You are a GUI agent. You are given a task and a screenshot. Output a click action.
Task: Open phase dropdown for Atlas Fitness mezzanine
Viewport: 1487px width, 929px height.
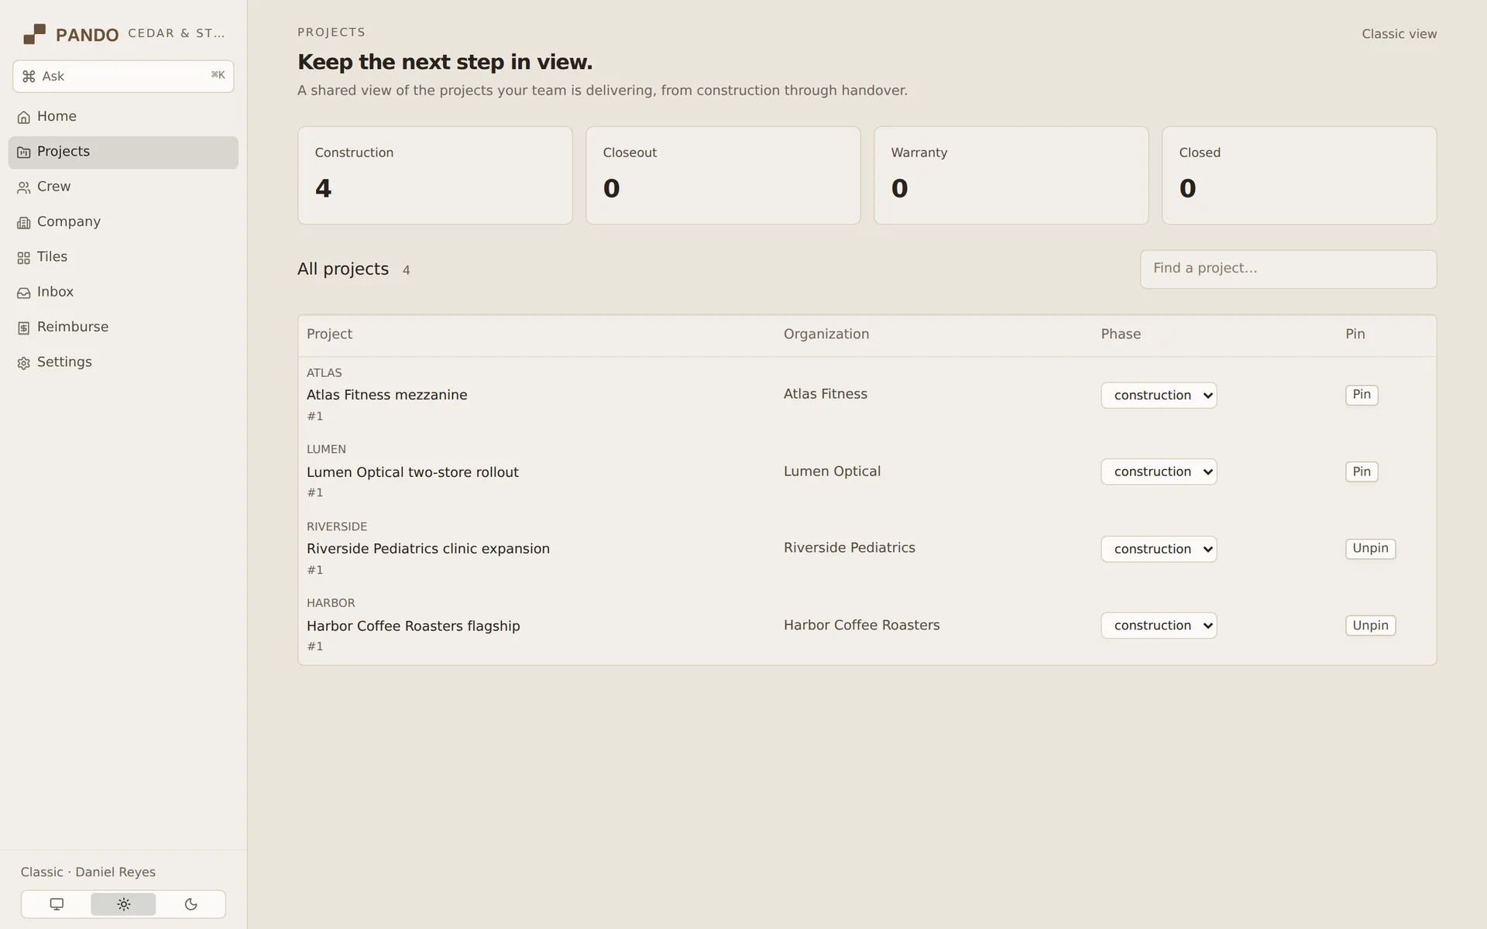pos(1159,395)
